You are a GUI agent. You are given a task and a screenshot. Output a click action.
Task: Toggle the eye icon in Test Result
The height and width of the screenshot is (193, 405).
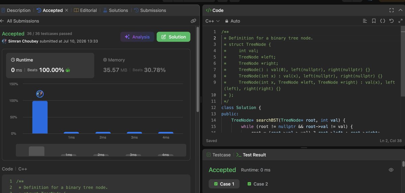click(391, 170)
